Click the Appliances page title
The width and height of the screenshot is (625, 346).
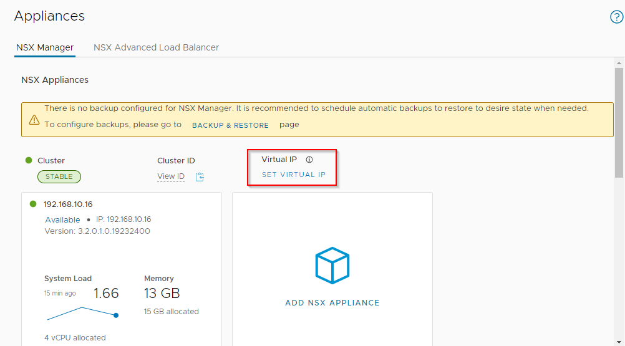49,16
